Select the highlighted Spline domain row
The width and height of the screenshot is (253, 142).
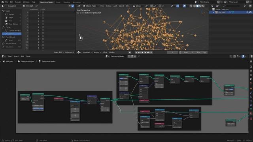(x=11, y=34)
